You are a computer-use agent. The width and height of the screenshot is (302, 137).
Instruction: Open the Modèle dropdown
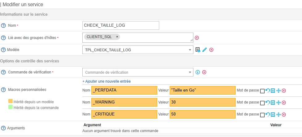[190, 50]
